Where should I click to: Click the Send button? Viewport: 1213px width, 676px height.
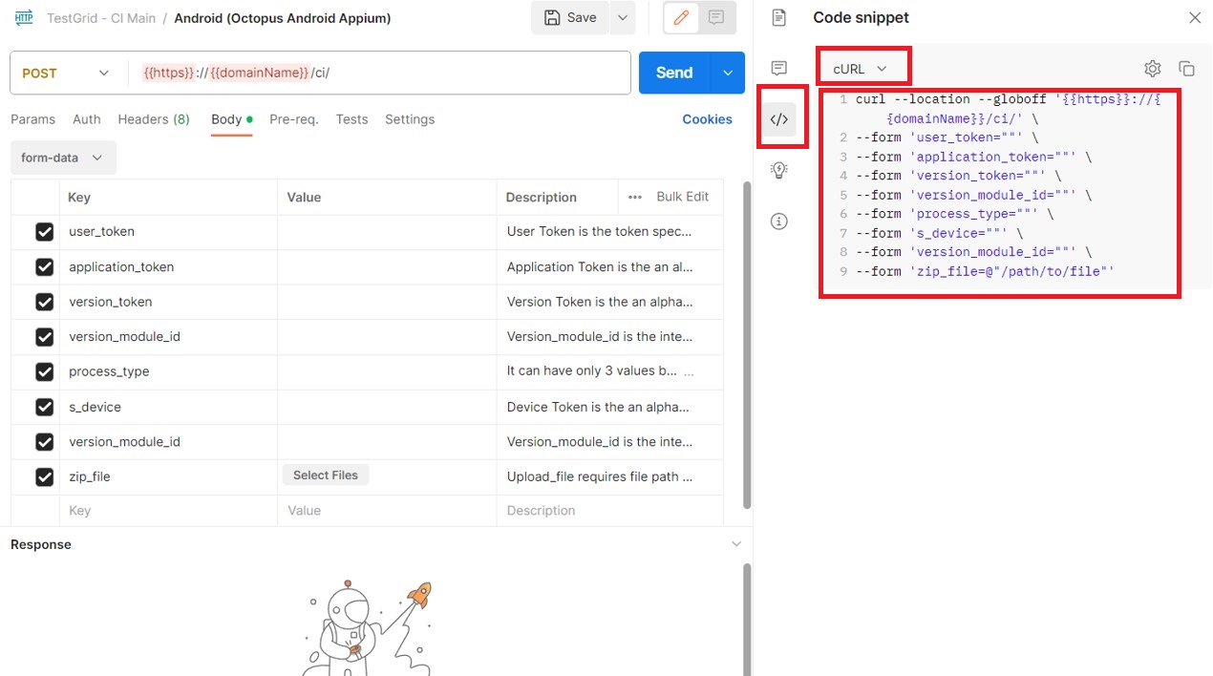pos(674,74)
